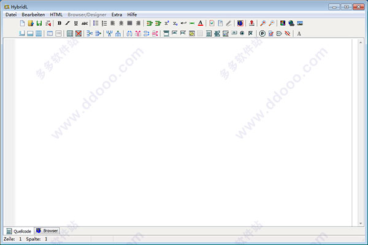Image resolution: width=368 pixels, height=245 pixels.
Task: Open a file using the yellow folder icon
Action: (31, 23)
